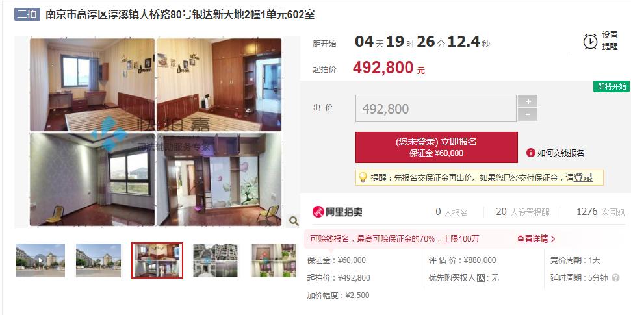Decrease bid with the minus button
The image size is (631, 315).
pyautogui.click(x=528, y=115)
